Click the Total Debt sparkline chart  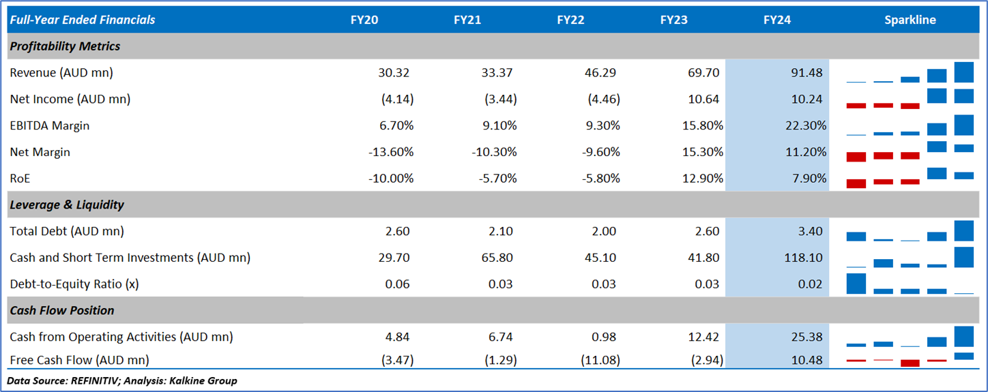(910, 232)
